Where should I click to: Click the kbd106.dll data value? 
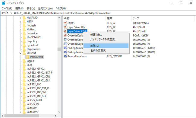(x=139, y=27)
